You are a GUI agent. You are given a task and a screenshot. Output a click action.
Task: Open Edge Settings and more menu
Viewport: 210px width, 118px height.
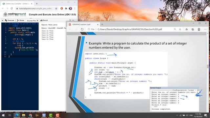[x=205, y=29]
